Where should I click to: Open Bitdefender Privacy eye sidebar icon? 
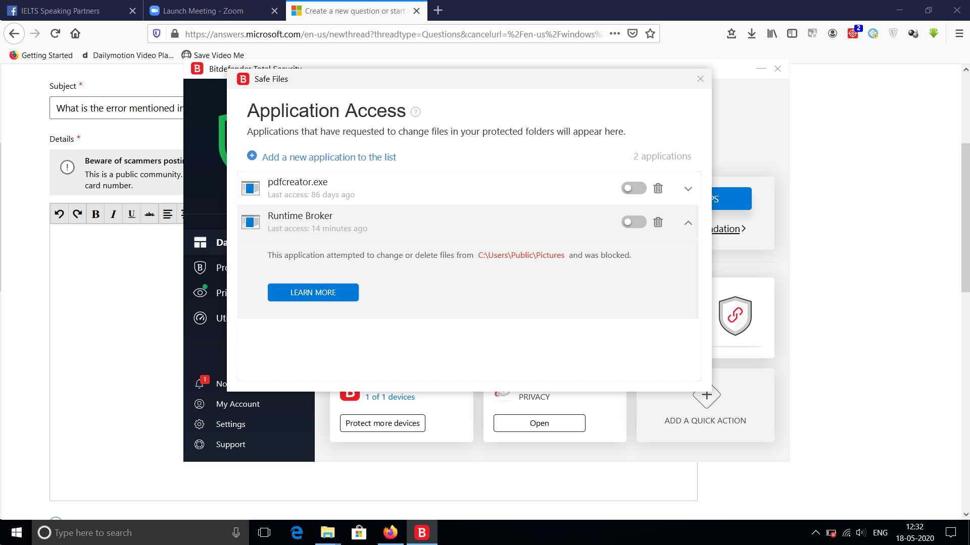(201, 293)
